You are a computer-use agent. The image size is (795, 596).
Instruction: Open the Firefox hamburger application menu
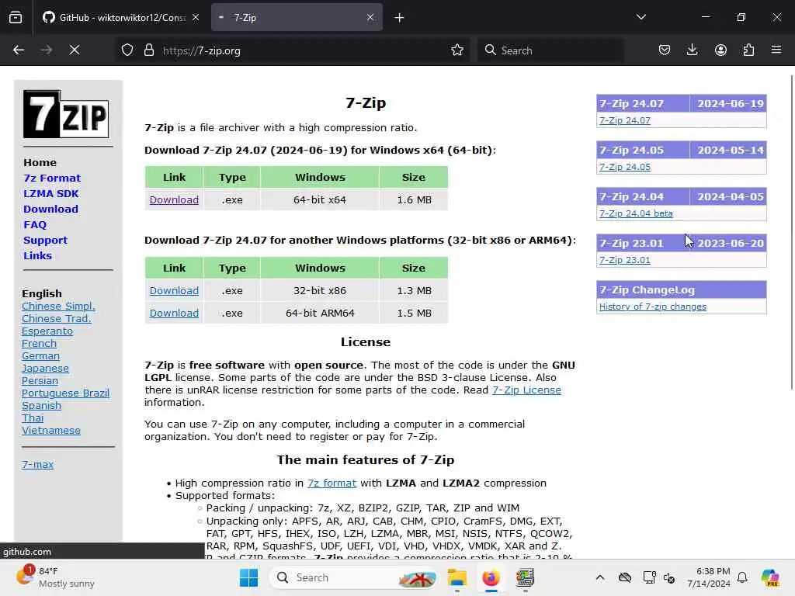click(776, 50)
